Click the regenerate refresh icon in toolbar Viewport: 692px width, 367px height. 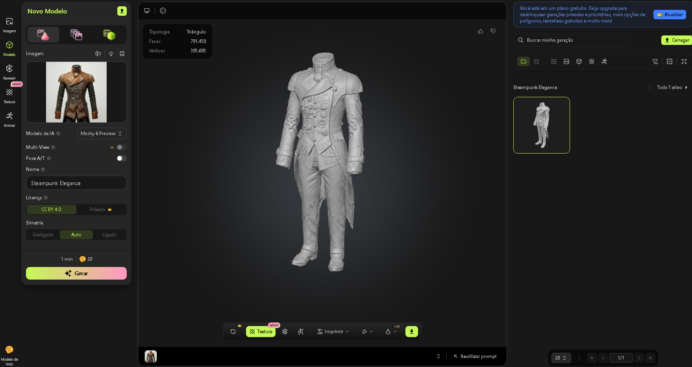[233, 332]
